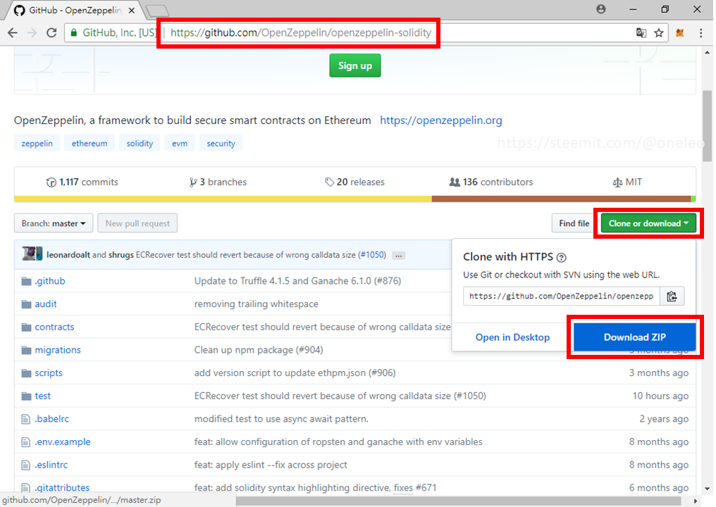Bookmark the page with the star icon

coord(658,33)
